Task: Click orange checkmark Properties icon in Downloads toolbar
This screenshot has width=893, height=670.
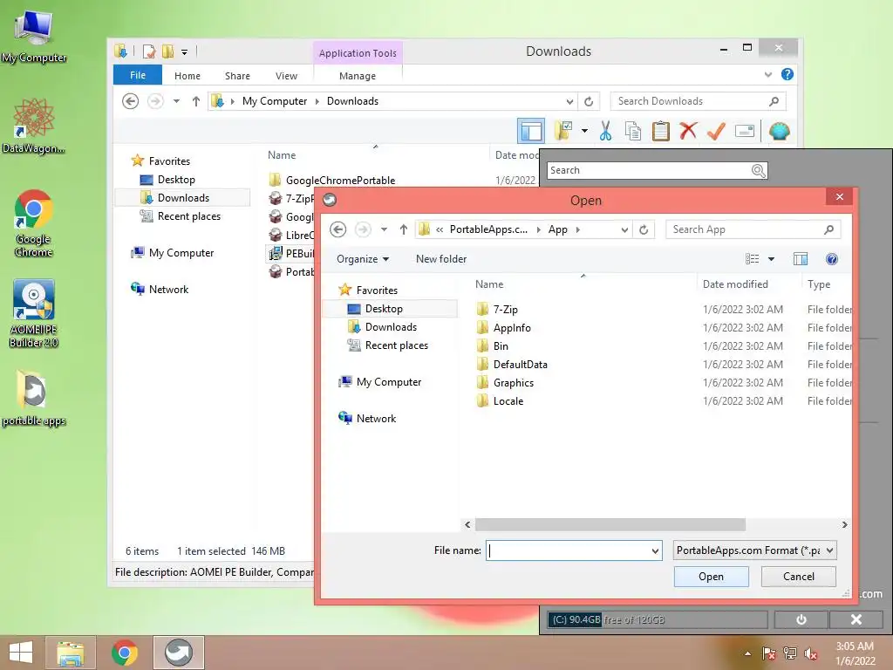Action: 716,131
